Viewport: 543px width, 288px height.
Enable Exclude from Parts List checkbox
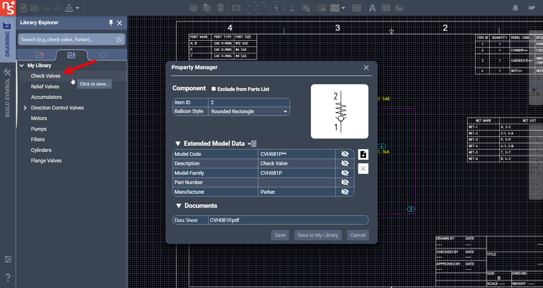pos(214,89)
